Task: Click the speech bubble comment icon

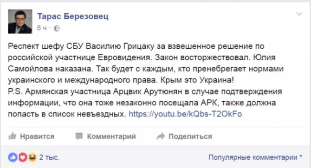Action: pyautogui.click(x=79, y=136)
